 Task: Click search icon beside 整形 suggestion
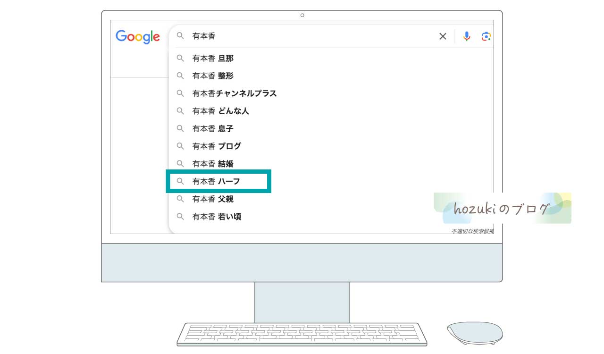click(180, 76)
